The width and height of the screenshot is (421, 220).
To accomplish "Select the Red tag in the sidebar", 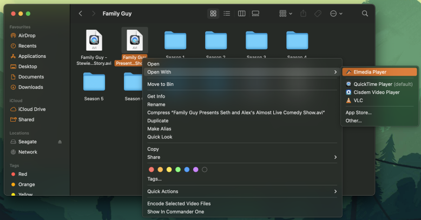I will coord(23,174).
